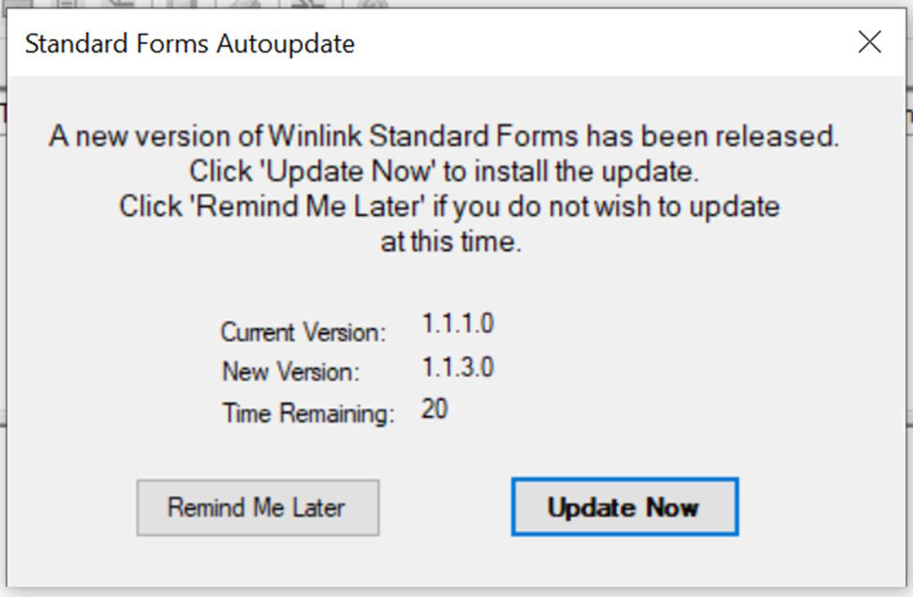Screen dimensions: 913x597
Task: Click the 'at this time.' text line
Action: [x=449, y=241]
